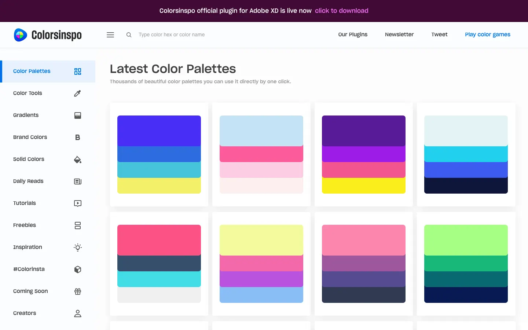Click the Tutorials play icon

[77, 203]
